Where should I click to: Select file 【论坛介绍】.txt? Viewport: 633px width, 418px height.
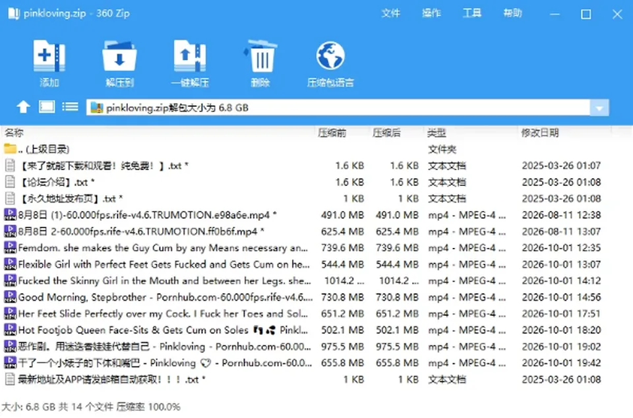coord(316,182)
